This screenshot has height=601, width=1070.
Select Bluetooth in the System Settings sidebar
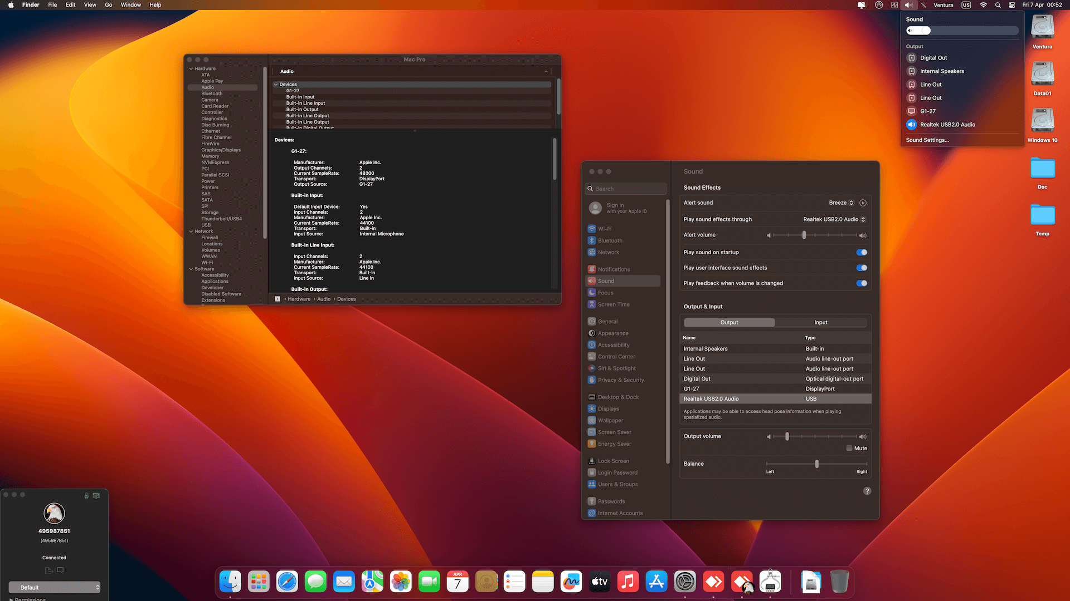pos(610,240)
